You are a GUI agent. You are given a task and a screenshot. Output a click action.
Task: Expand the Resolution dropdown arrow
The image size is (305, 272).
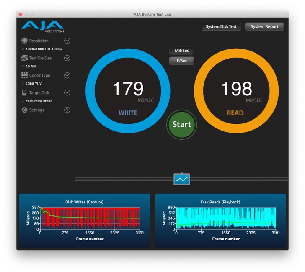pyautogui.click(x=67, y=41)
